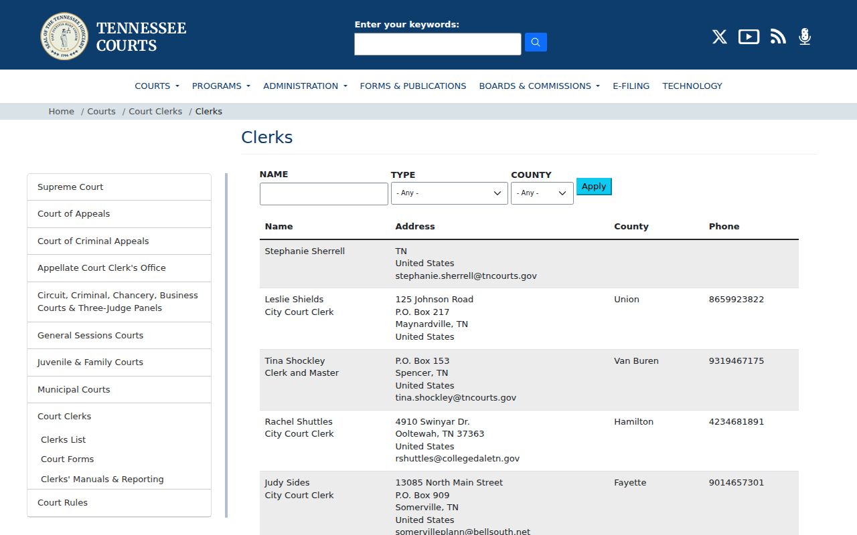The width and height of the screenshot is (857, 535).
Task: Click the magnifier search button
Action: (536, 42)
